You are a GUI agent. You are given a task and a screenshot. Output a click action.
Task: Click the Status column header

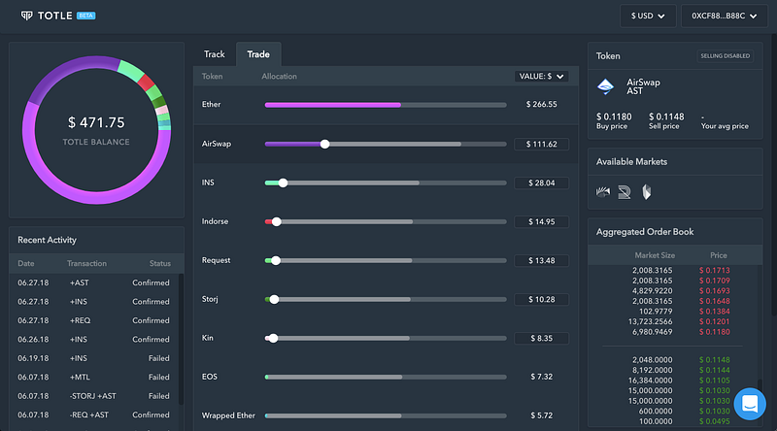(x=159, y=264)
